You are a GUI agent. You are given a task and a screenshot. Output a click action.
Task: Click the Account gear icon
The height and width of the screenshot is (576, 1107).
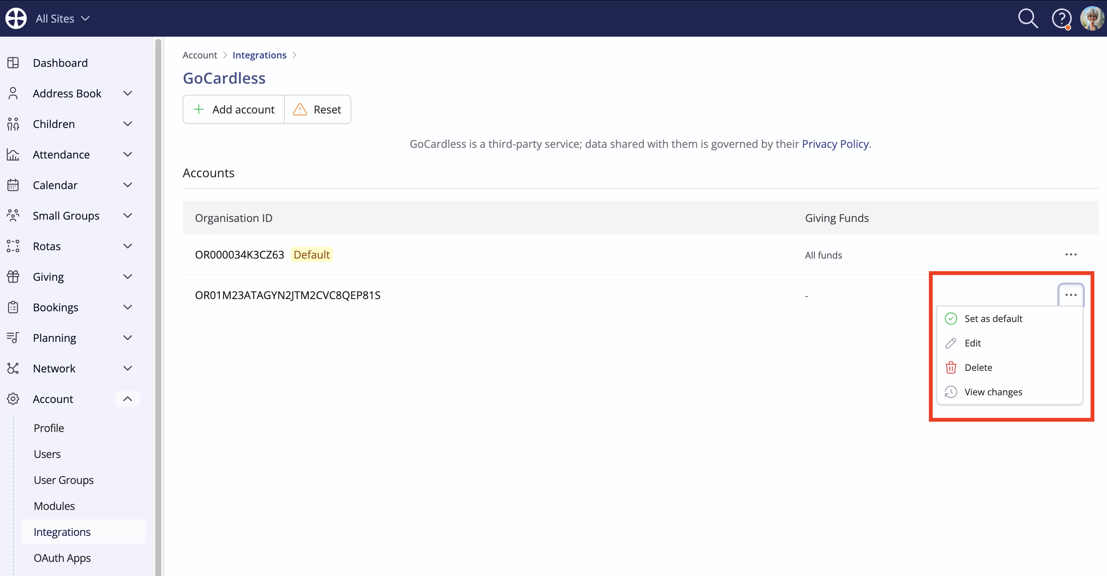coord(13,399)
